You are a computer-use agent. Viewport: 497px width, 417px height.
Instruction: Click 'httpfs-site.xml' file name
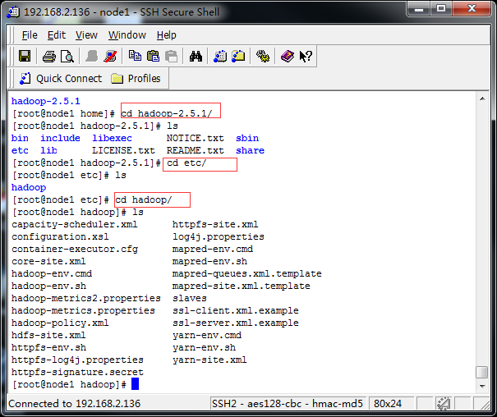tap(215, 224)
